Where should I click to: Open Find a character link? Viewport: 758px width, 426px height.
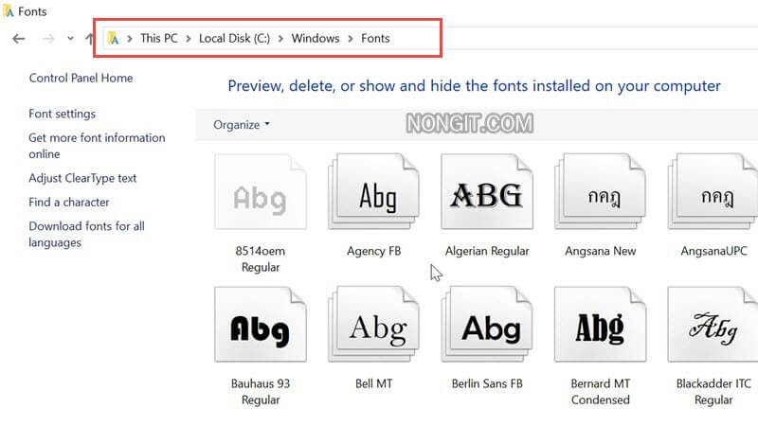click(68, 202)
